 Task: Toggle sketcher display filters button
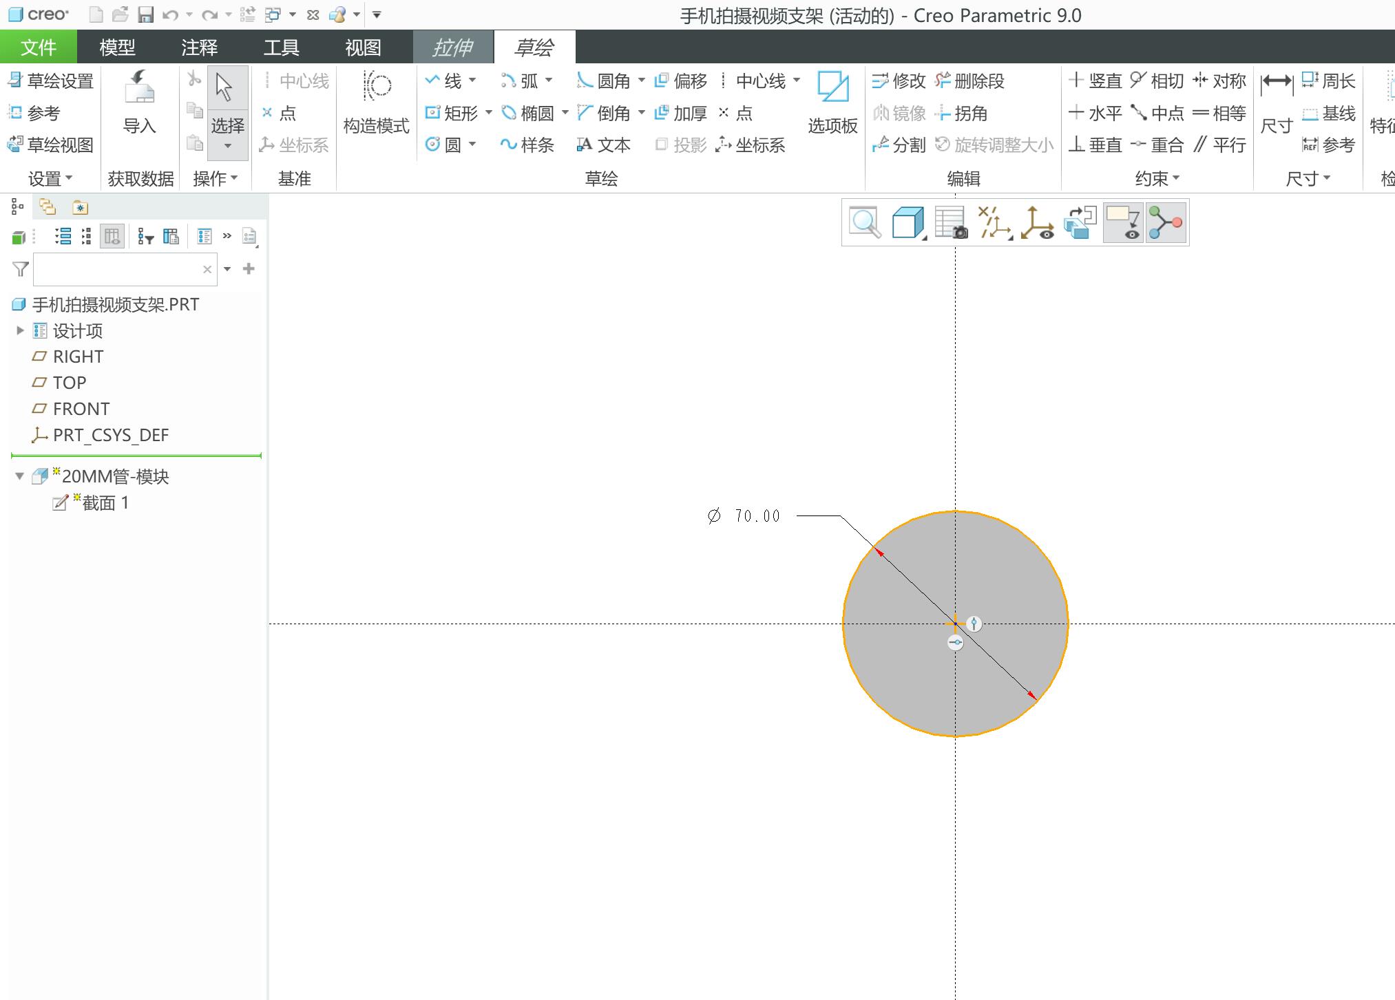tap(1123, 223)
